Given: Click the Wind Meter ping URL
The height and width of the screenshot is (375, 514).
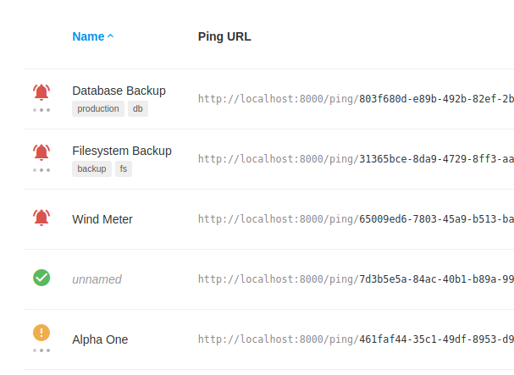Looking at the screenshot, I should [356, 219].
